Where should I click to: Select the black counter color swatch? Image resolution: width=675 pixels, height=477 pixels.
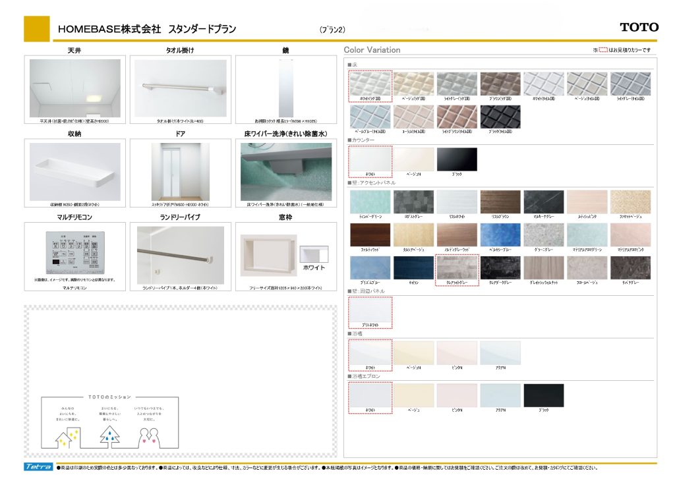tap(457, 159)
